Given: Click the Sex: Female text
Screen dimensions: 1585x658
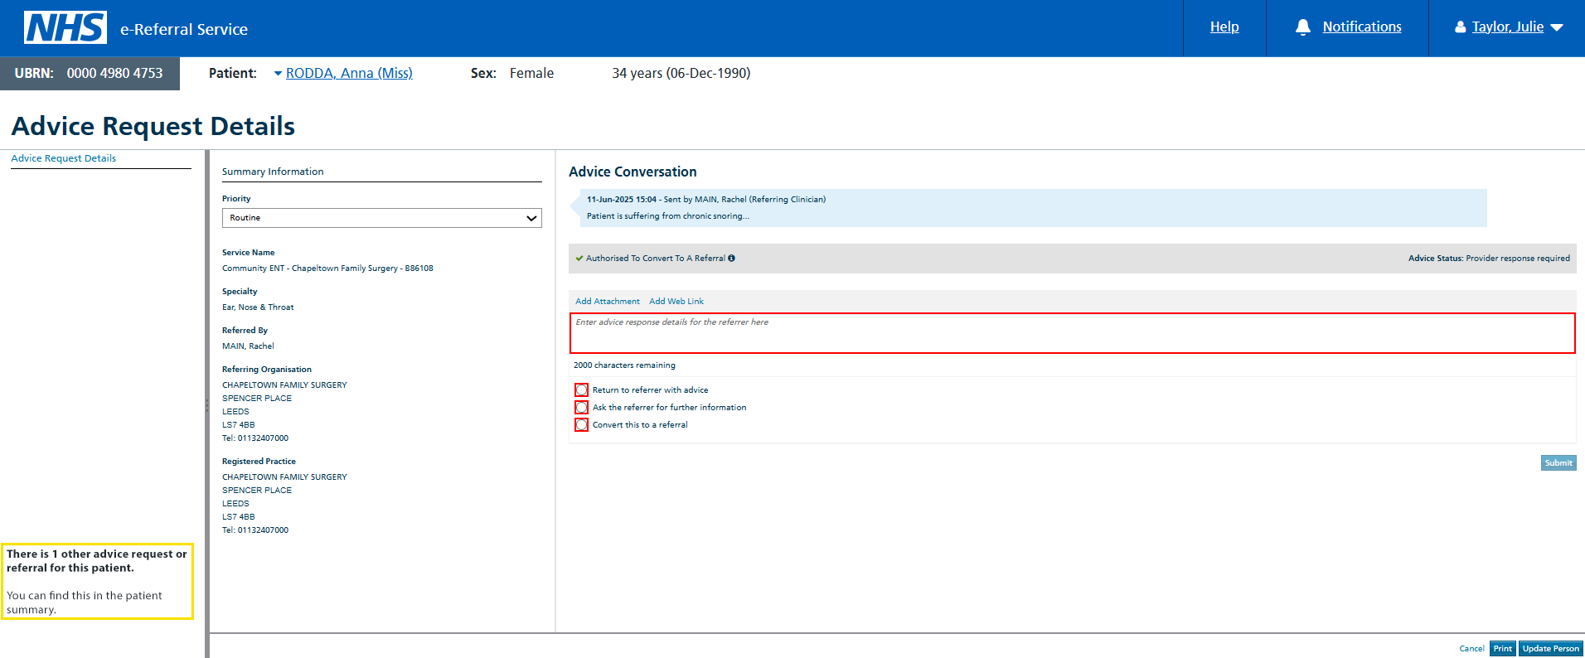Looking at the screenshot, I should pyautogui.click(x=512, y=73).
